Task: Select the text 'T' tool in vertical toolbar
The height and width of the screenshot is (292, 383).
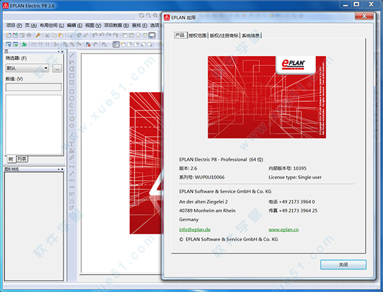Action: (x=71, y=135)
